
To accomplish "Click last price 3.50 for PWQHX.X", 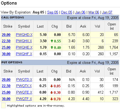I will pyautogui.click(x=43, y=41).
